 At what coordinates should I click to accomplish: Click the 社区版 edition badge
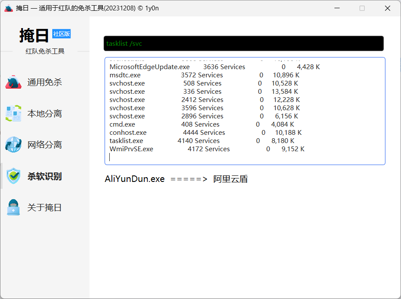pyautogui.click(x=61, y=34)
